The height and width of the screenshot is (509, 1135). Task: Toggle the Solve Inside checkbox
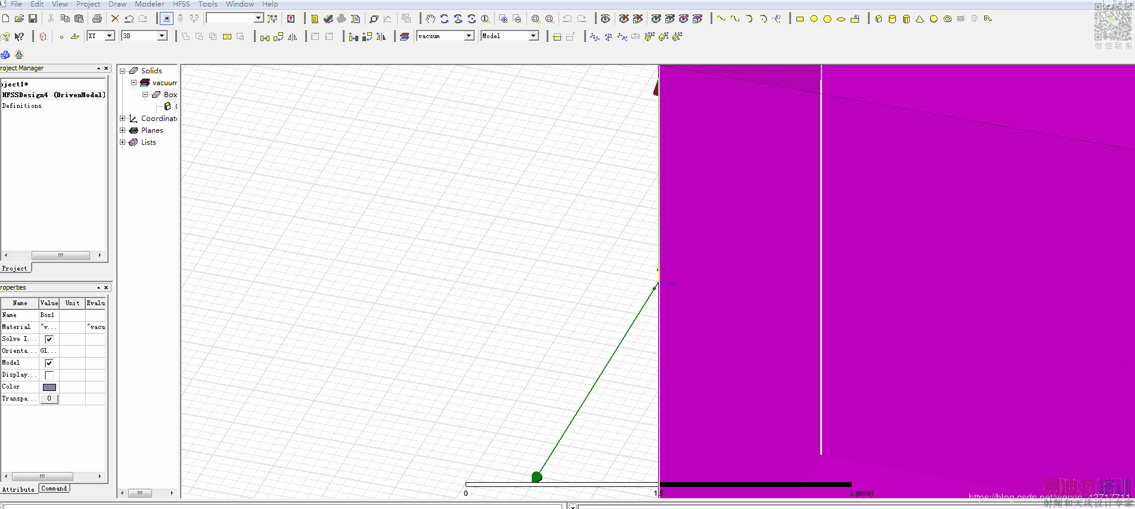click(49, 339)
